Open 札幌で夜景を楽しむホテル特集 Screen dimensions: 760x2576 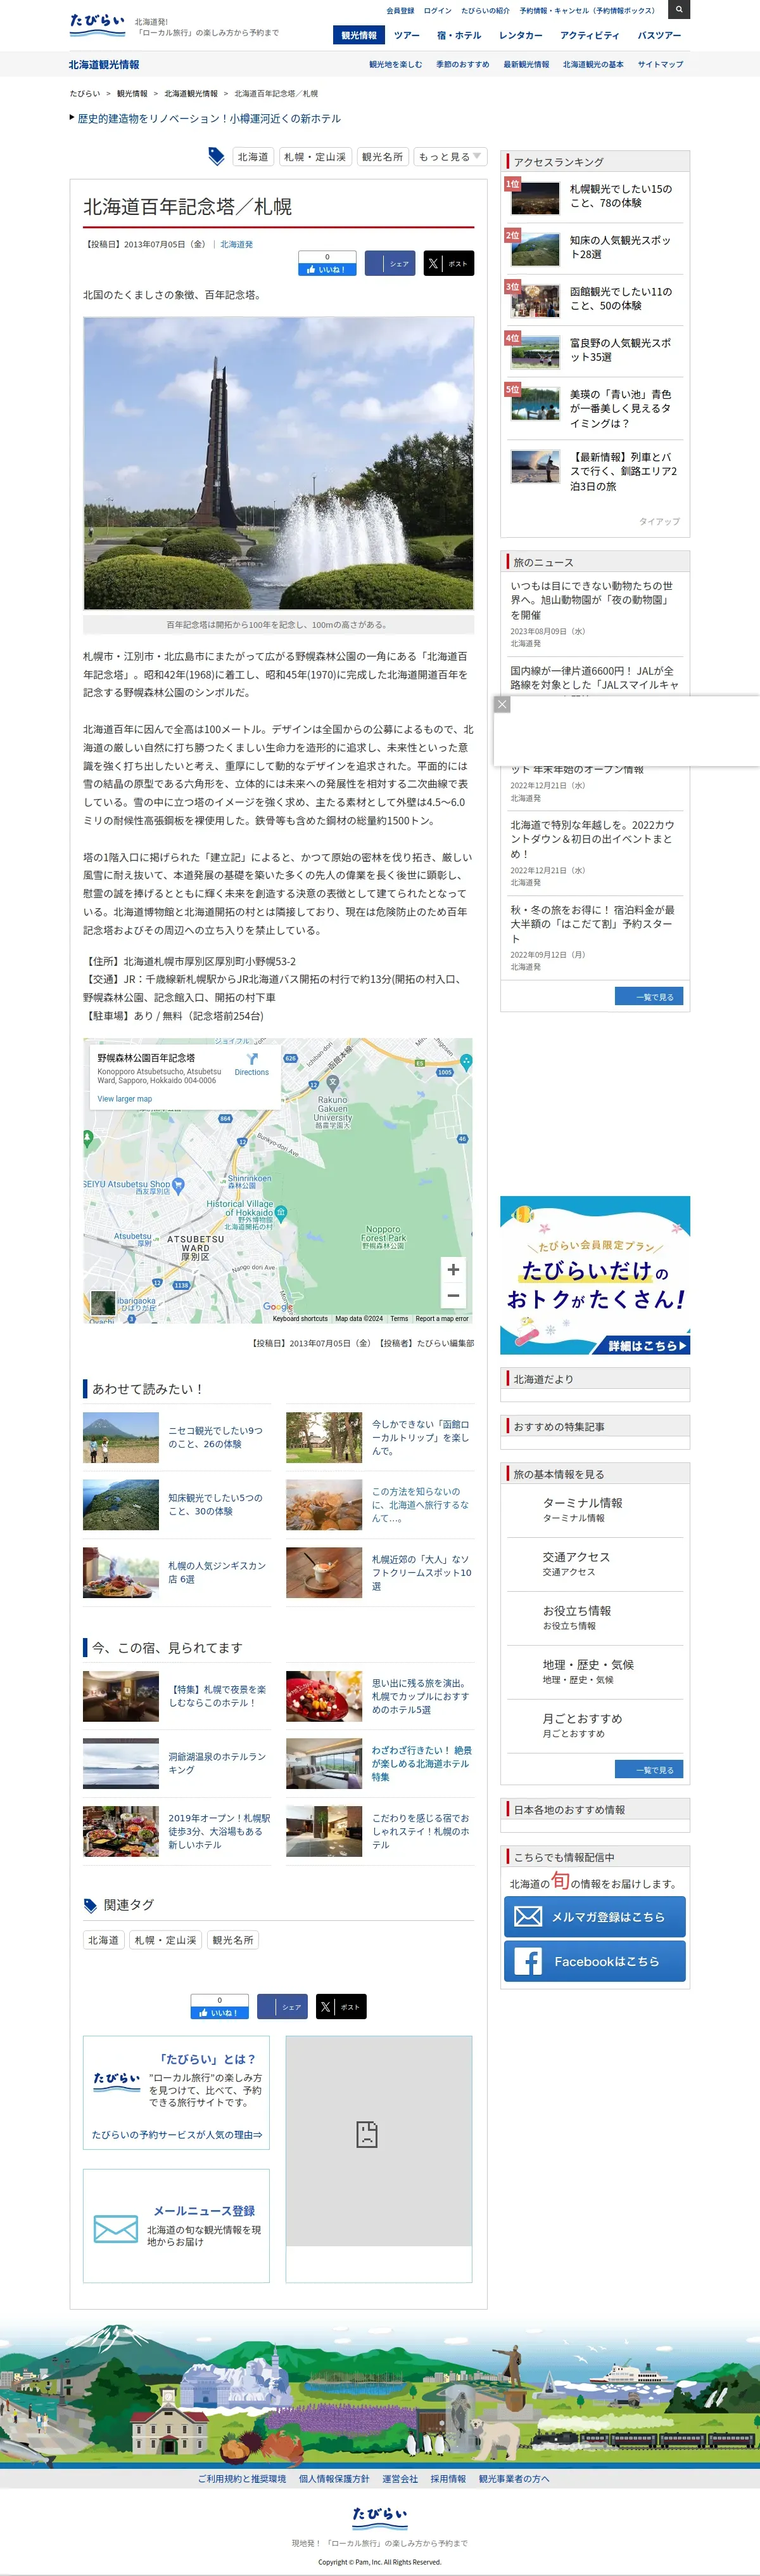[x=177, y=1696]
